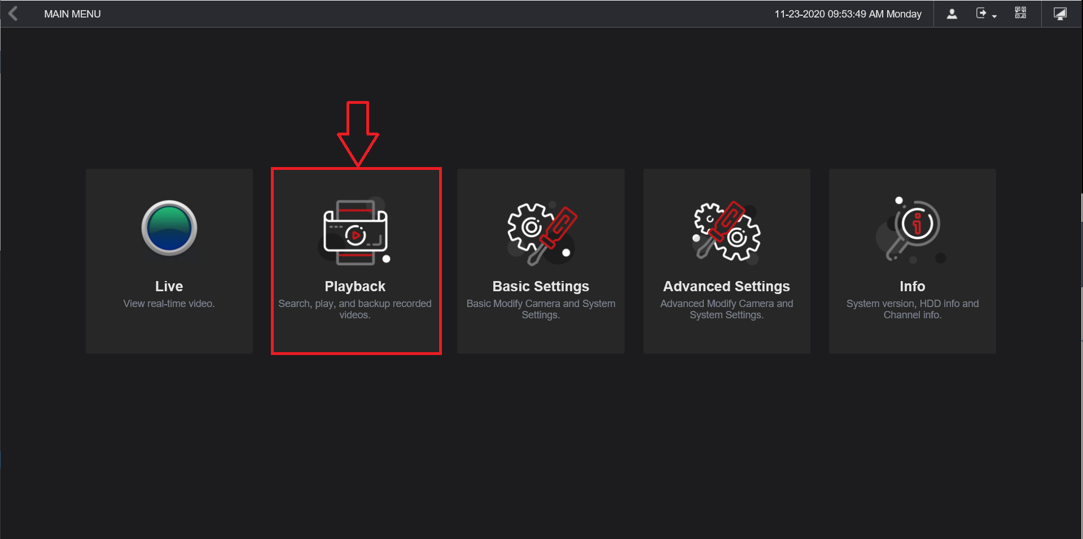Image resolution: width=1083 pixels, height=539 pixels.
Task: Click the back chevron arrow
Action: (14, 13)
